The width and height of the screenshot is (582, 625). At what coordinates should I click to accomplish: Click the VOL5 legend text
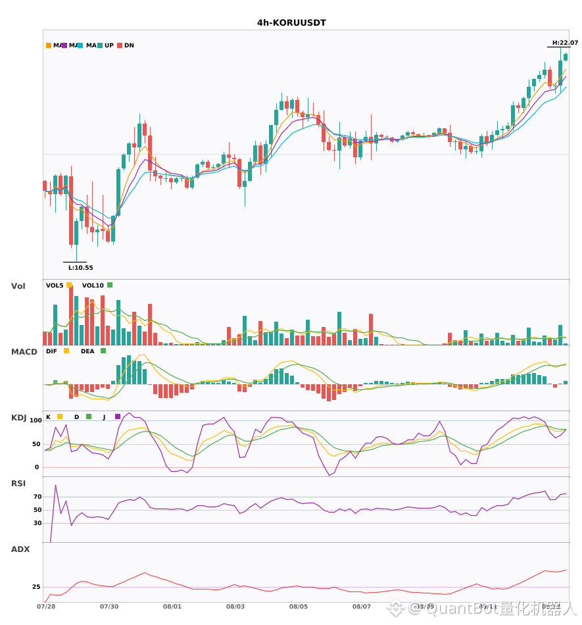pos(55,286)
